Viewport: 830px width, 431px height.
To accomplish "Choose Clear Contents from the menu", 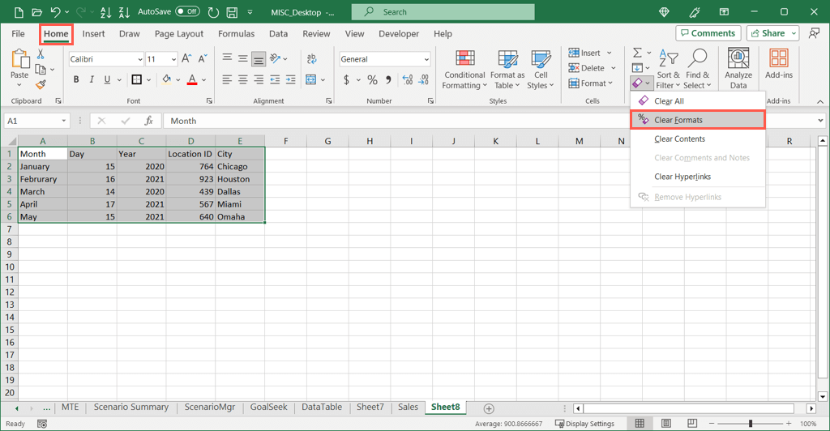I will click(x=697, y=139).
